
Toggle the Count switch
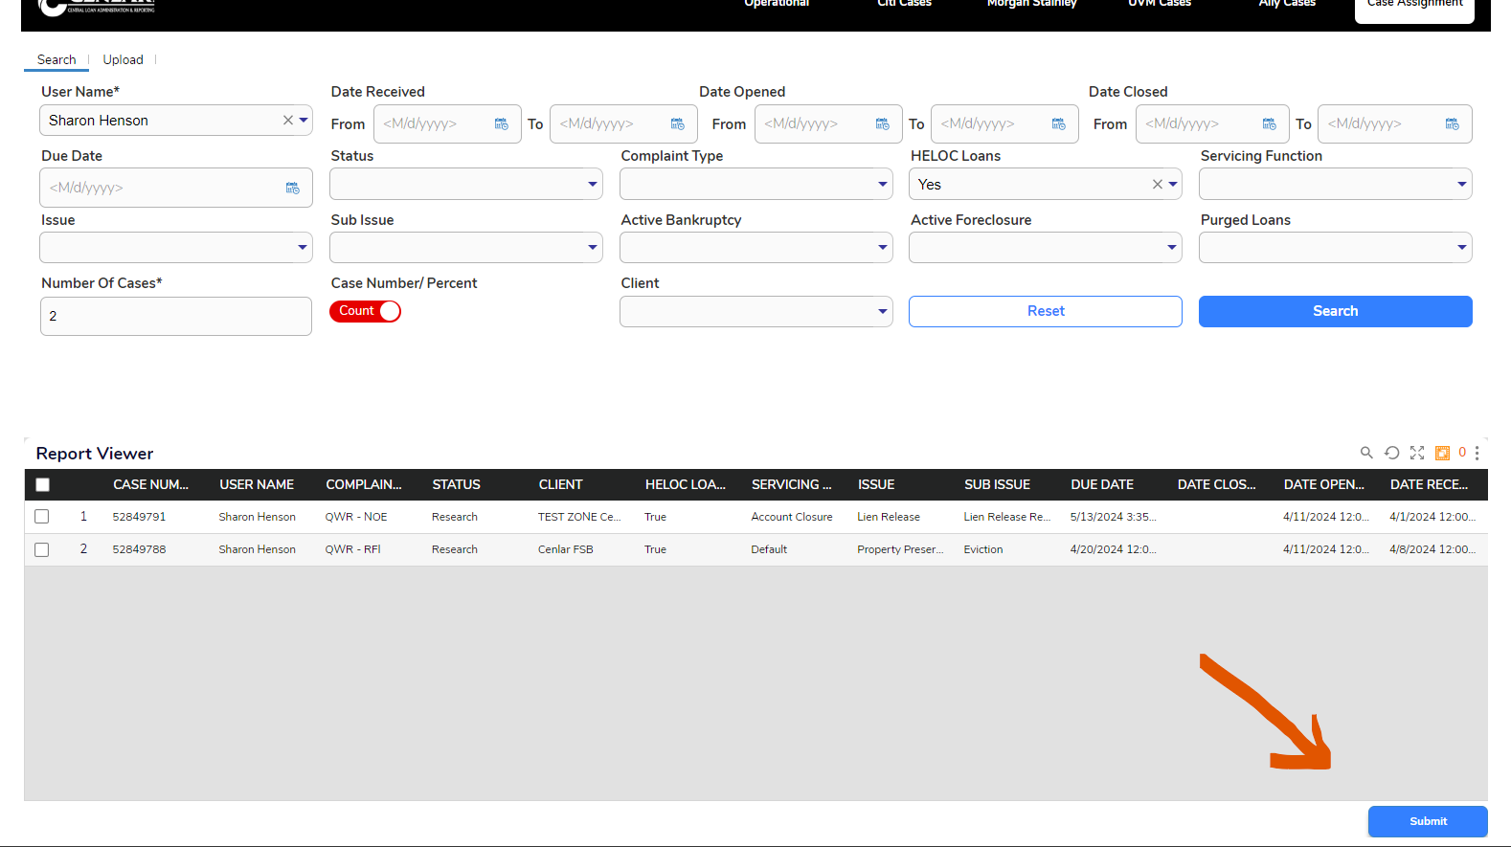pos(365,311)
